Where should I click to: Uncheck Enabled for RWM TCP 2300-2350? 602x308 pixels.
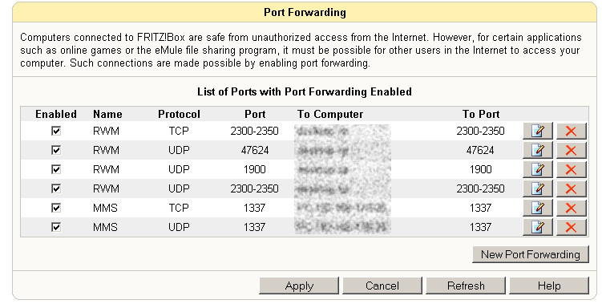56,131
